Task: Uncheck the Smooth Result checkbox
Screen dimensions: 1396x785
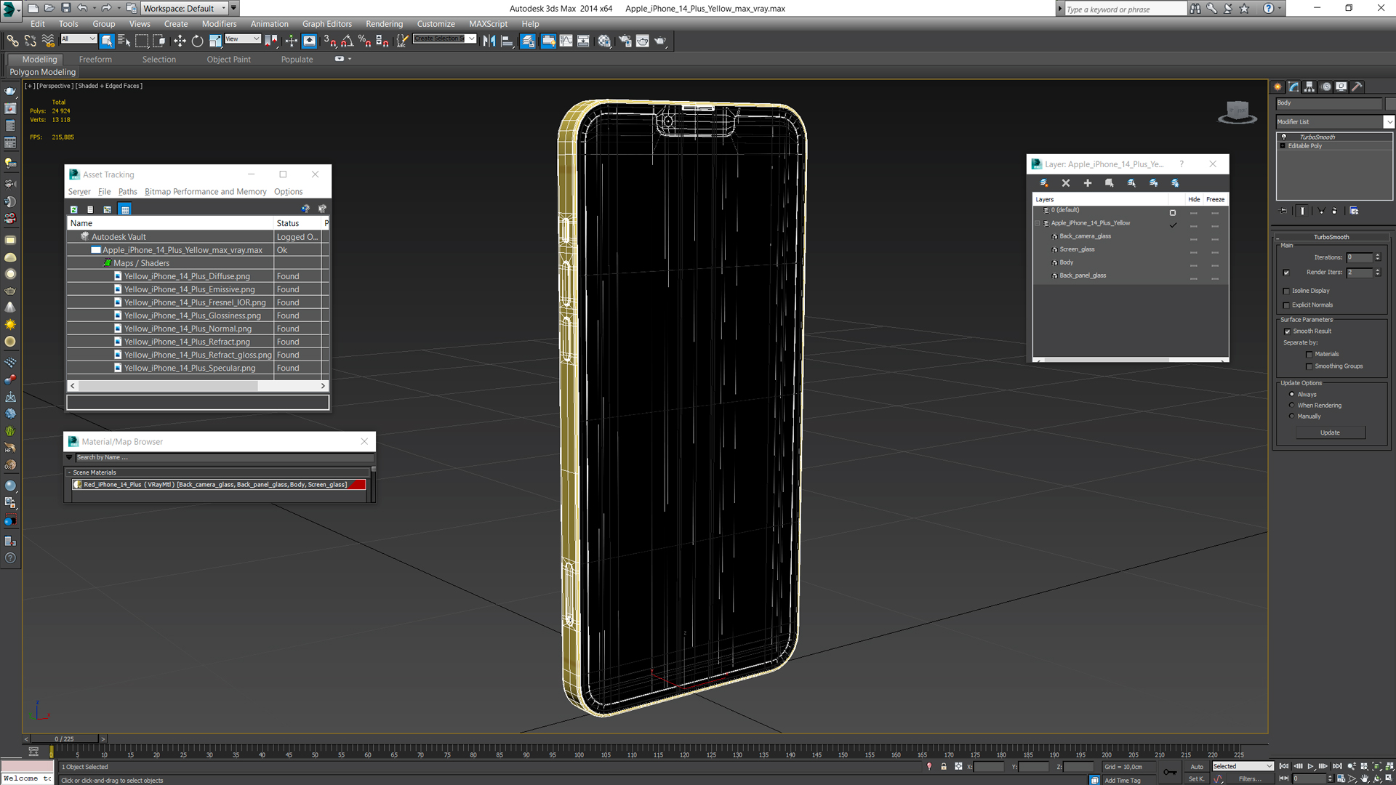Action: coord(1287,331)
